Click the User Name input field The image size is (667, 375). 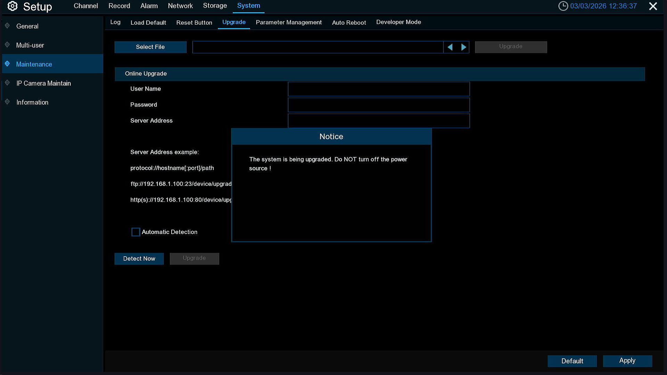click(379, 89)
